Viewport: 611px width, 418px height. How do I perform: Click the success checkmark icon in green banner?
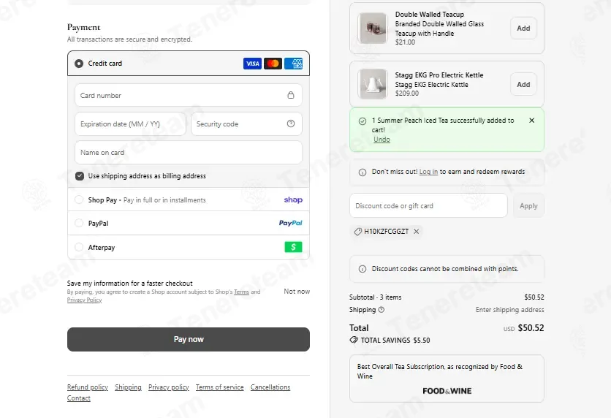[363, 121]
